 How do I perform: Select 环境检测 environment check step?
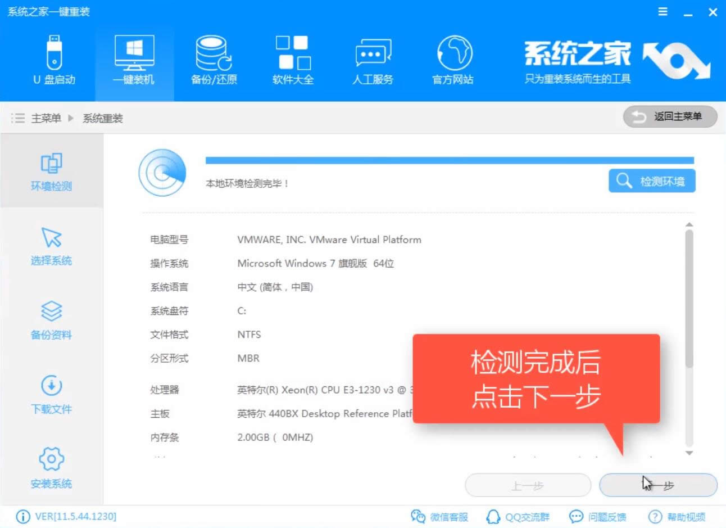pos(51,172)
